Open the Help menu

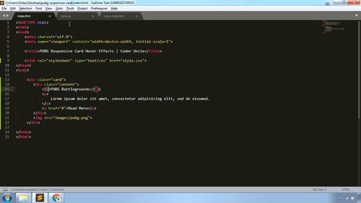tap(114, 8)
